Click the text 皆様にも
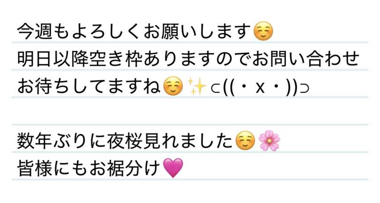The width and height of the screenshot is (380, 203). (x=52, y=169)
